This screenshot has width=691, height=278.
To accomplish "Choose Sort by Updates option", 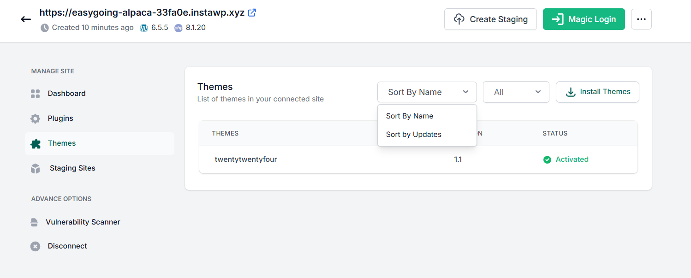I will click(x=414, y=135).
